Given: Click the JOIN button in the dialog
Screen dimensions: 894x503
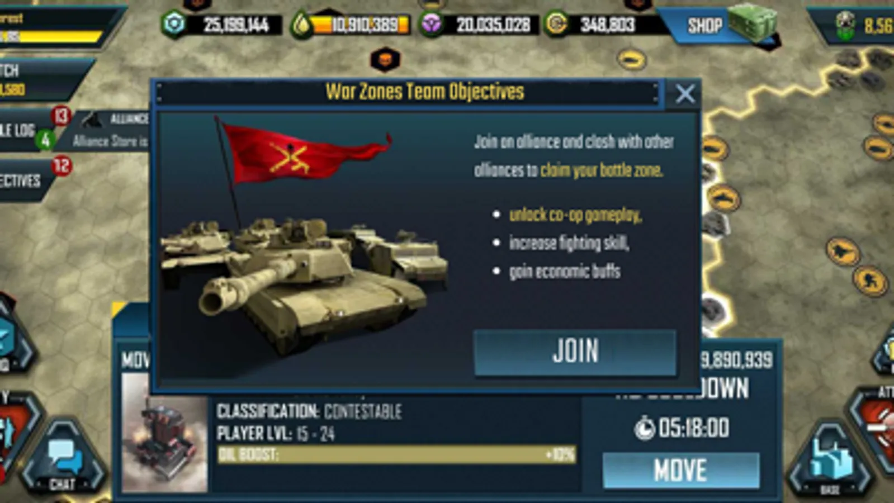Looking at the screenshot, I should pos(575,352).
